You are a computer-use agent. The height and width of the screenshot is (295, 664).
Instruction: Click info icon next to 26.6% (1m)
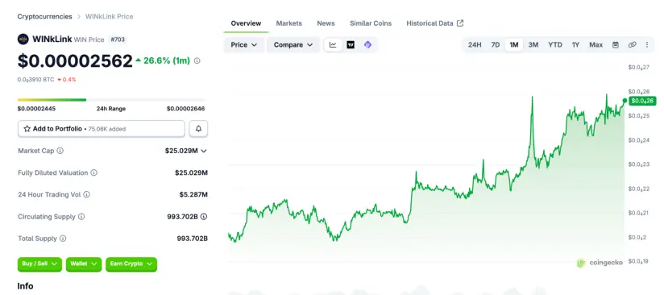click(197, 61)
